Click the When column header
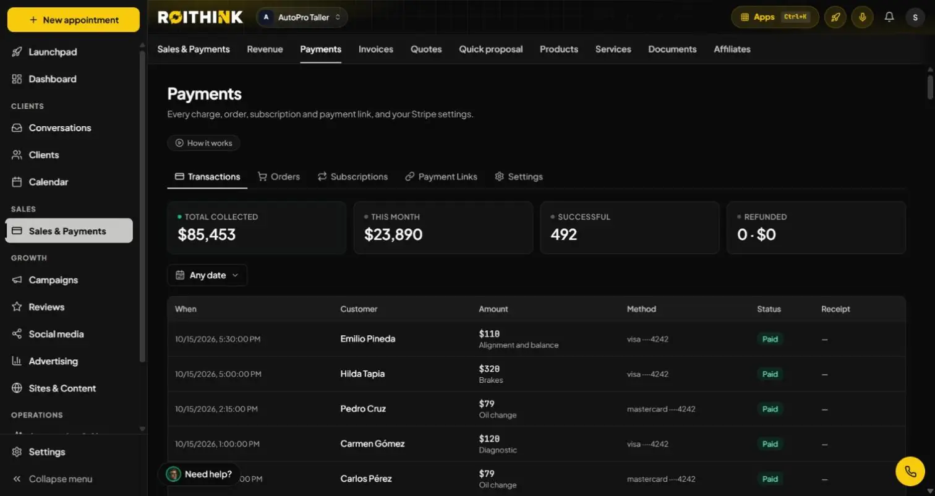Screen dimensions: 935x496 point(186,309)
